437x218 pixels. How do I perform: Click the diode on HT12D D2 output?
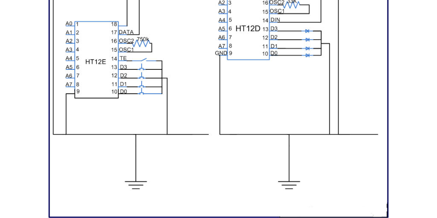click(307, 40)
